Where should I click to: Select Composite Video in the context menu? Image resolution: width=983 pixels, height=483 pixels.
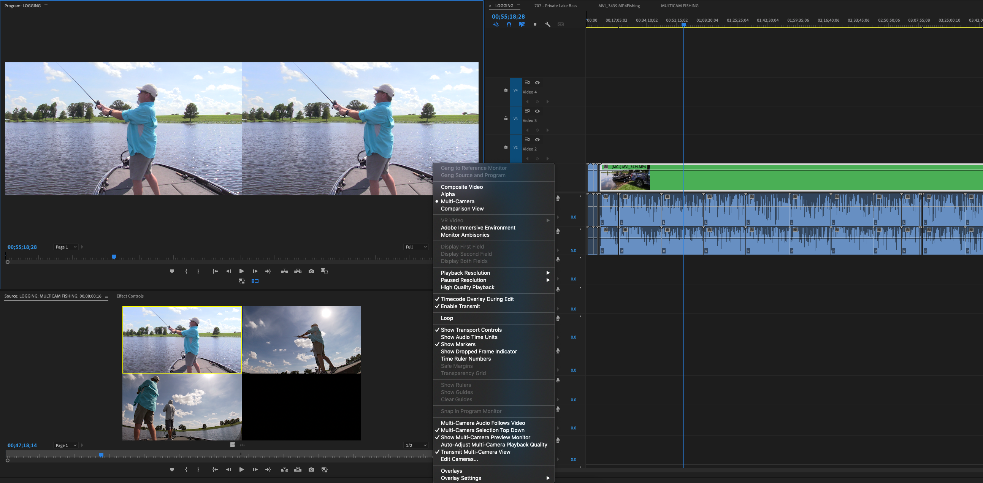click(462, 187)
